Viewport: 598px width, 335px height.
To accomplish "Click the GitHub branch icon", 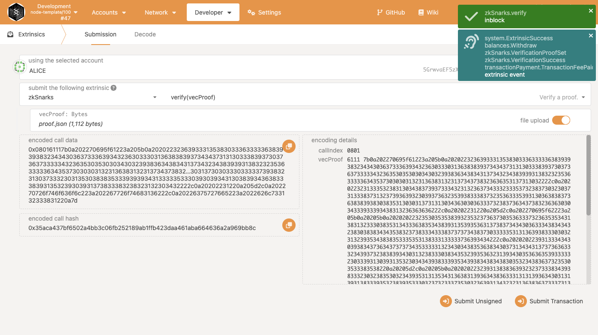I will tap(380, 12).
